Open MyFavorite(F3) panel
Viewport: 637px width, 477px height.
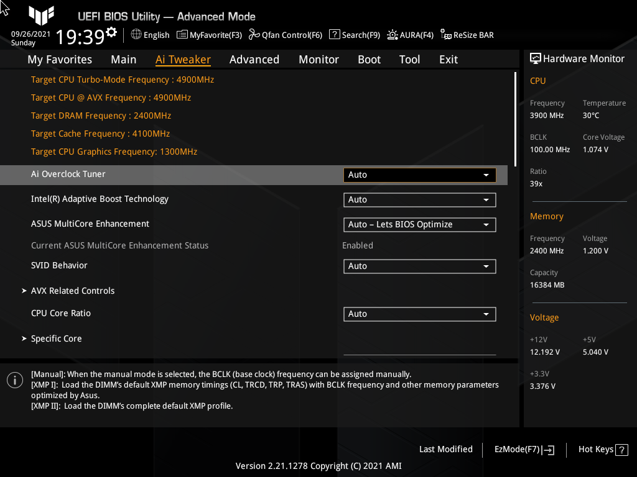click(x=209, y=35)
